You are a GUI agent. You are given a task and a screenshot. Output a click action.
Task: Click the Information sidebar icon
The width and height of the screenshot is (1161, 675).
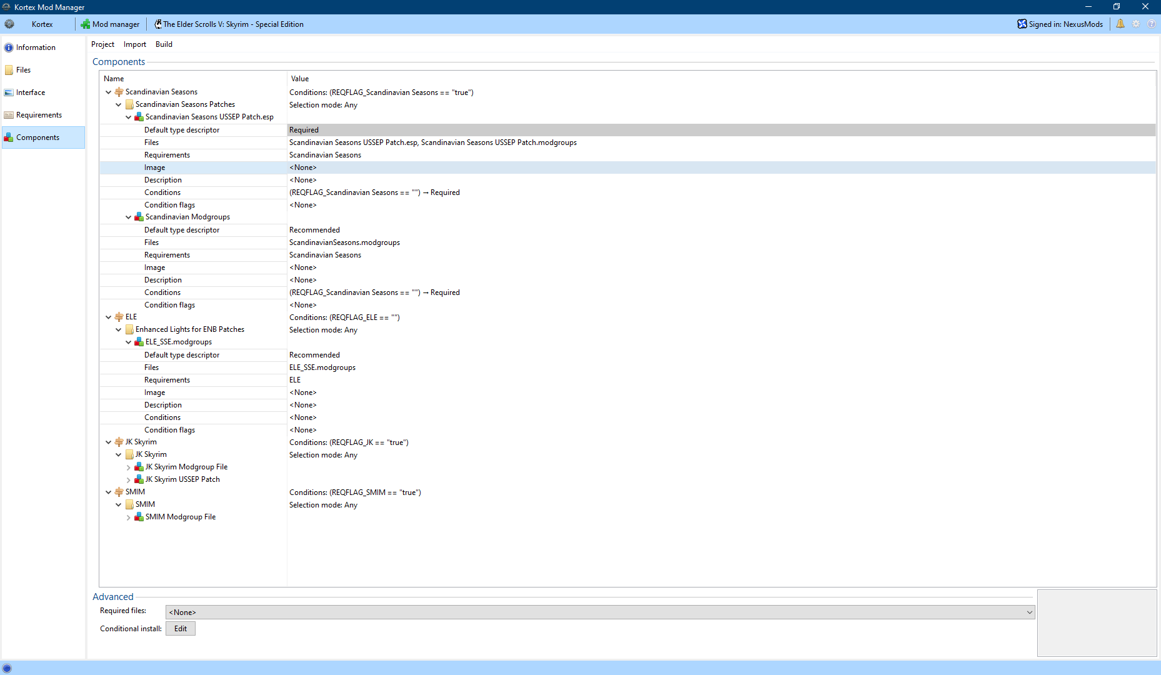(x=9, y=47)
